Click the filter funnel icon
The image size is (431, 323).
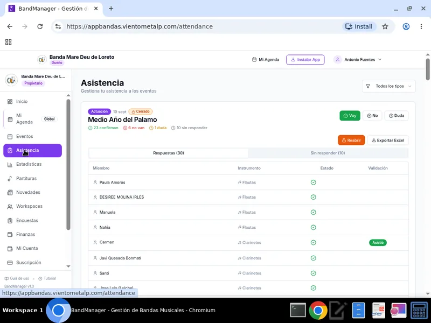click(x=368, y=86)
